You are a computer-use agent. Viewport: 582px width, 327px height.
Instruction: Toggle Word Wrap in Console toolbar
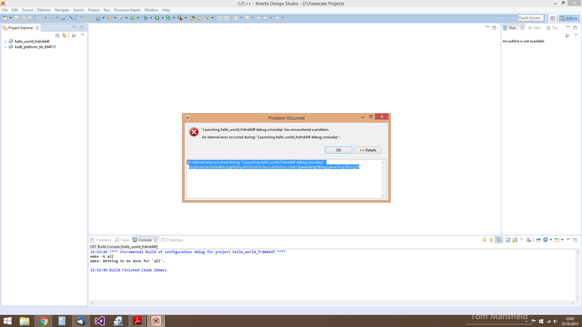coord(522,240)
